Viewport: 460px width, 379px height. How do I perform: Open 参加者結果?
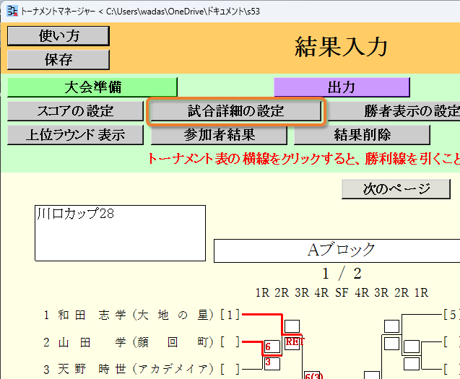coord(219,135)
